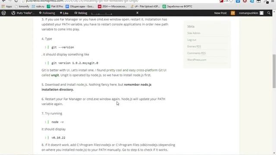This screenshot has height=155, width=276.
Task: Click the "4. Type" step text
Action: coord(47,39)
